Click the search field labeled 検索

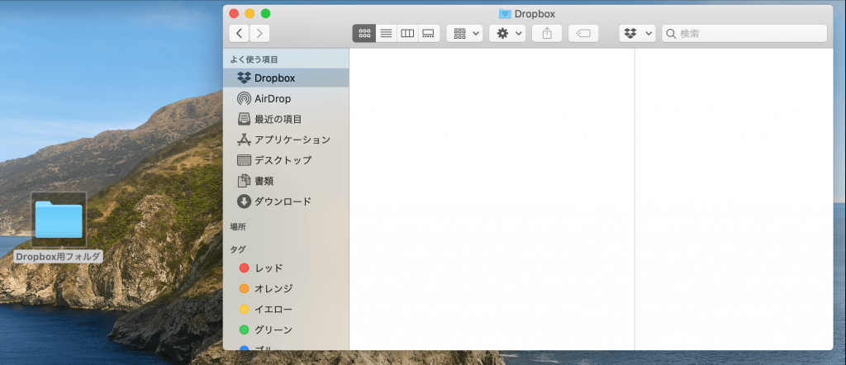point(744,33)
